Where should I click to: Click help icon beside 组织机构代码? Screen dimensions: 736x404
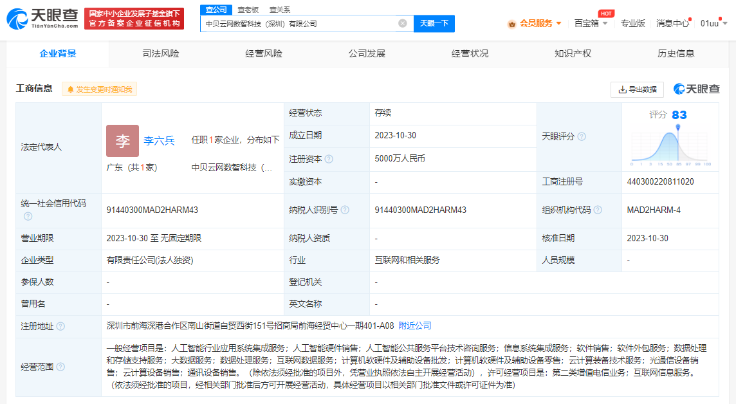point(598,210)
